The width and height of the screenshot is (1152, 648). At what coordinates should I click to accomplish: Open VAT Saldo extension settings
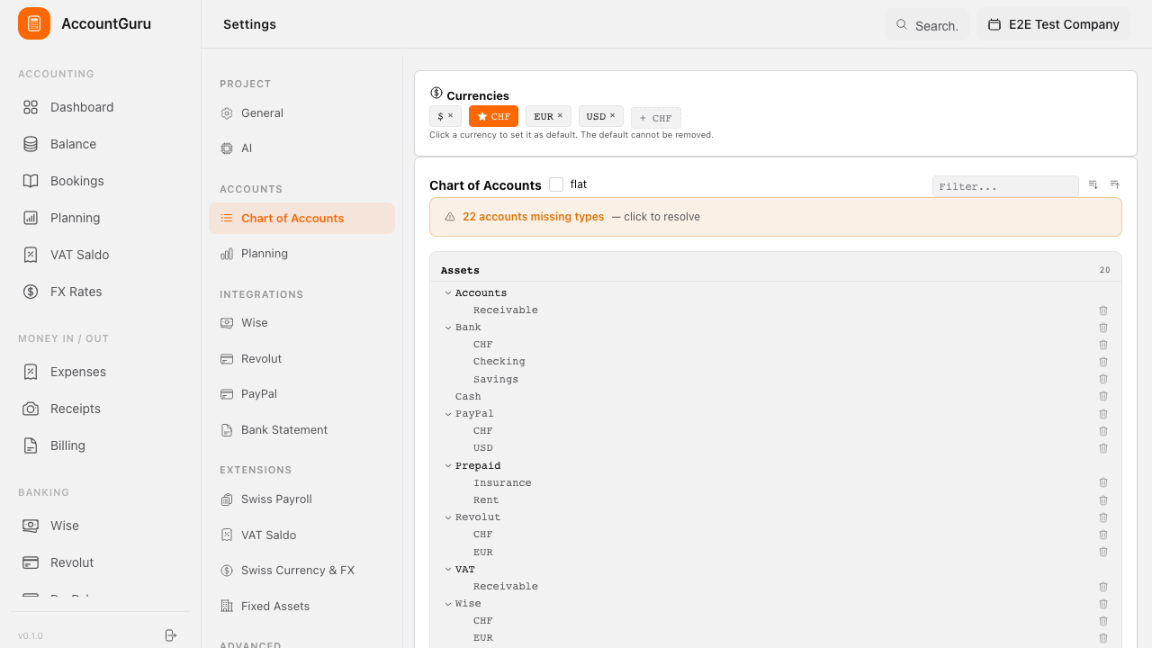301,535
